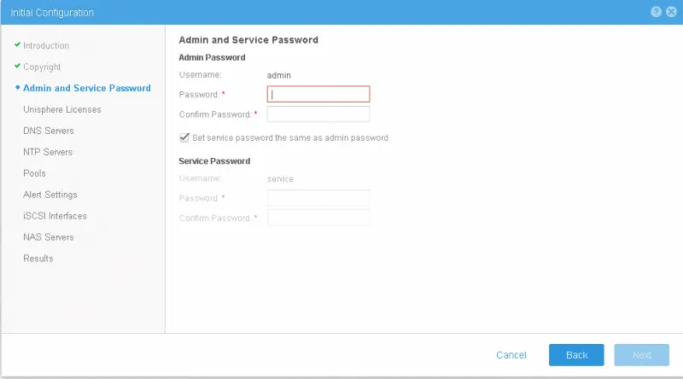Click the admin Confirm Password field
Viewport: 683px width, 379px height.
click(x=318, y=114)
